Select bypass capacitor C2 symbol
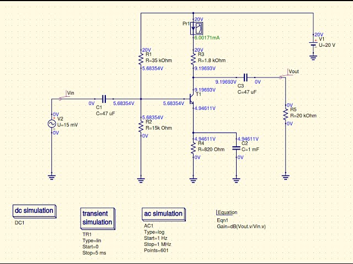This screenshot has width=353, height=264. pyautogui.click(x=236, y=148)
